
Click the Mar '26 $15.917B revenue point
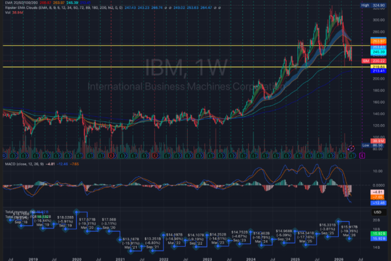point(349,239)
